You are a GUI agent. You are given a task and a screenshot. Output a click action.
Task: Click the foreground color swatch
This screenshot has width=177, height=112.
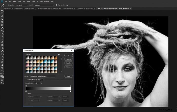pyautogui.click(x=2, y=76)
